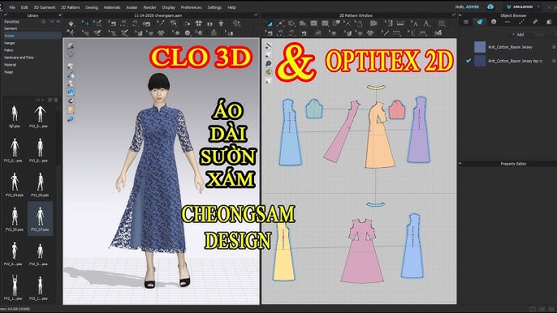Image resolution: width=557 pixels, height=313 pixels.
Task: Click the search magnifier icon in Library panel
Action: click(x=37, y=101)
